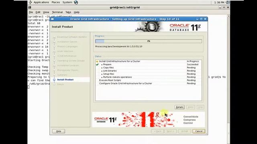Open the Terminal menu in menu bar
The height and width of the screenshot is (144, 257).
point(57,12)
